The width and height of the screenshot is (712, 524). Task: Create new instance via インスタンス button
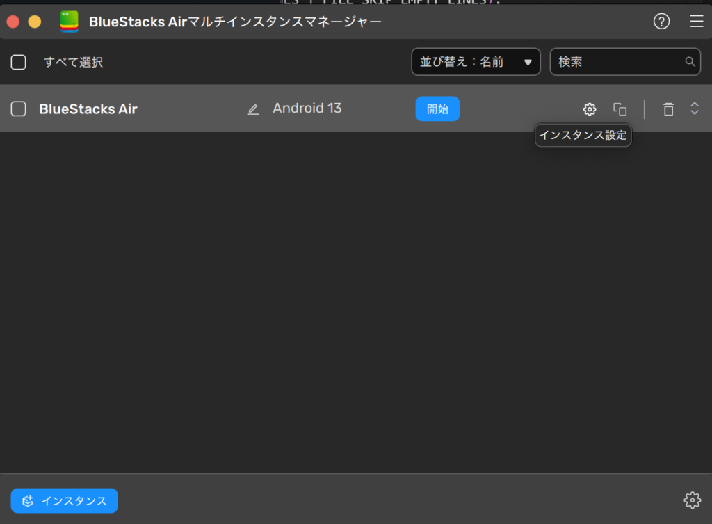(65, 501)
